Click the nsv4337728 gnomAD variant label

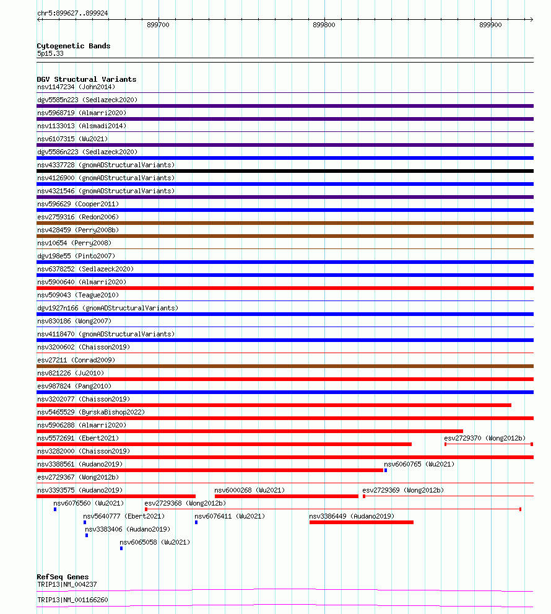pos(106,165)
